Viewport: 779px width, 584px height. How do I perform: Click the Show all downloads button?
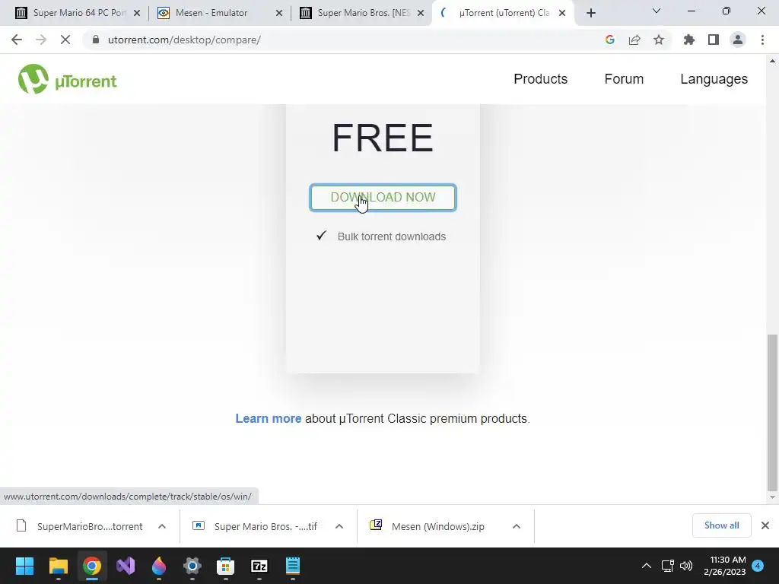click(721, 525)
